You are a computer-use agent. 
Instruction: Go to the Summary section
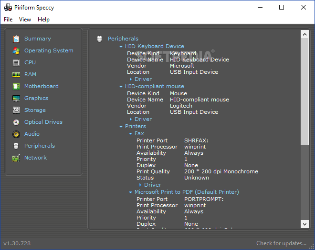[38, 39]
